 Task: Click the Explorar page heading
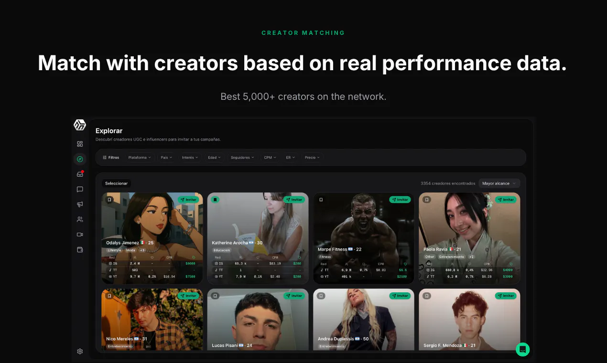(109, 131)
